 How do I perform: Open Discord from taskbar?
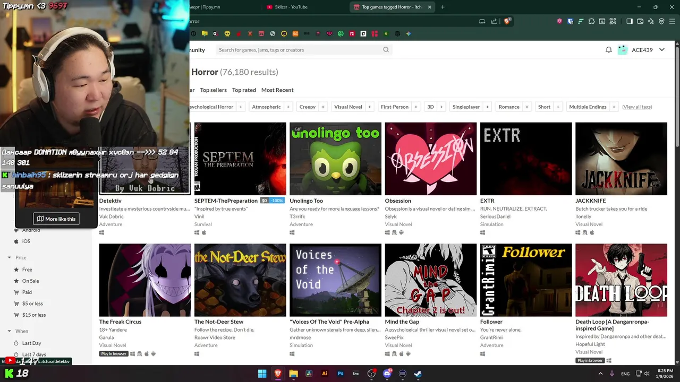(x=387, y=374)
